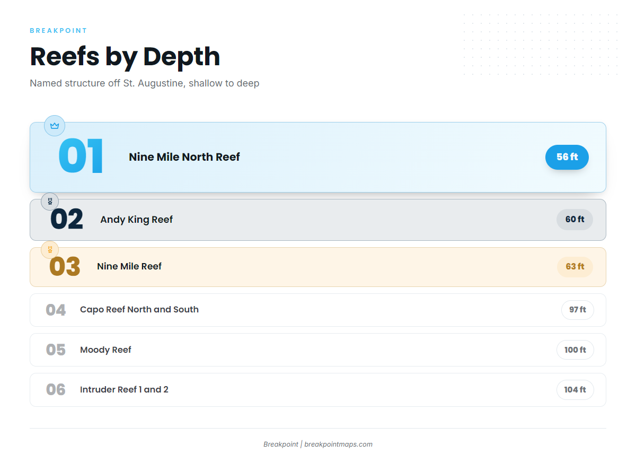Image resolution: width=636 pixels, height=462 pixels.
Task: Click the crown icon on Nine Mile North Reef card
Action: pos(54,126)
